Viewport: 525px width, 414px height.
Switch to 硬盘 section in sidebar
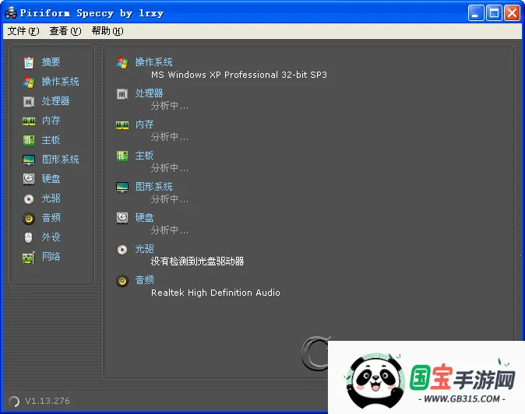tap(51, 178)
